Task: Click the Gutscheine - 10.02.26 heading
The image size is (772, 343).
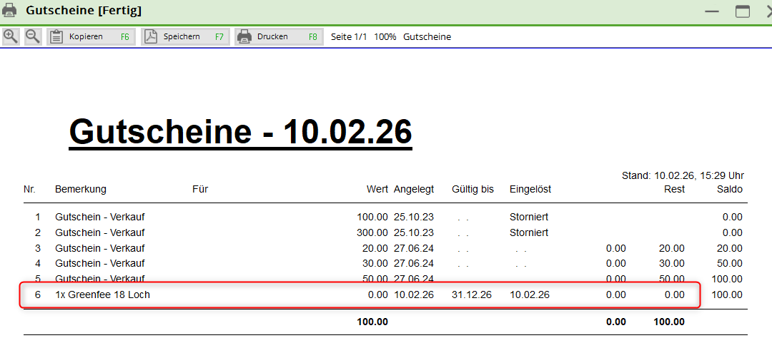Action: click(240, 133)
